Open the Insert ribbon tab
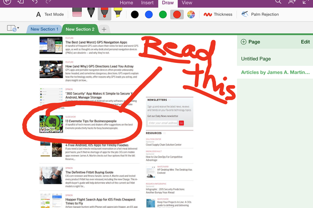The height and width of the screenshot is (208, 313). (147, 3)
